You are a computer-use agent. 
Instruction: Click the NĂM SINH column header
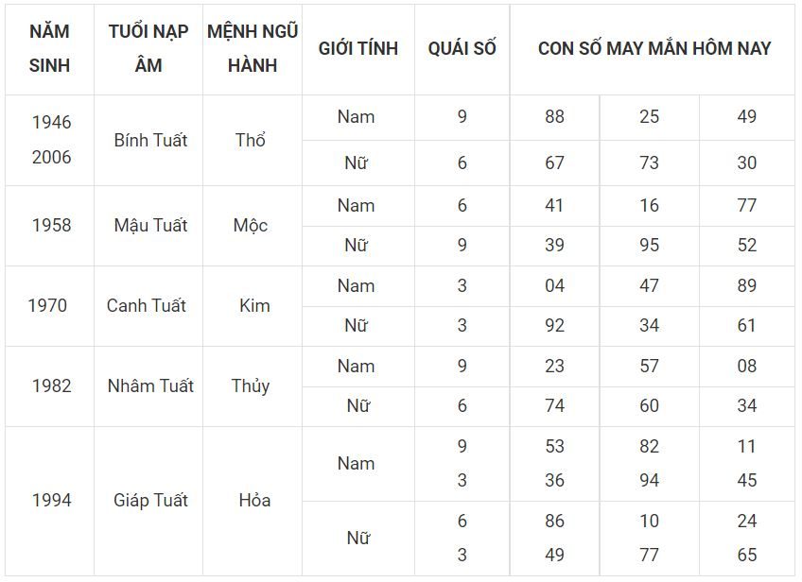pos(49,48)
